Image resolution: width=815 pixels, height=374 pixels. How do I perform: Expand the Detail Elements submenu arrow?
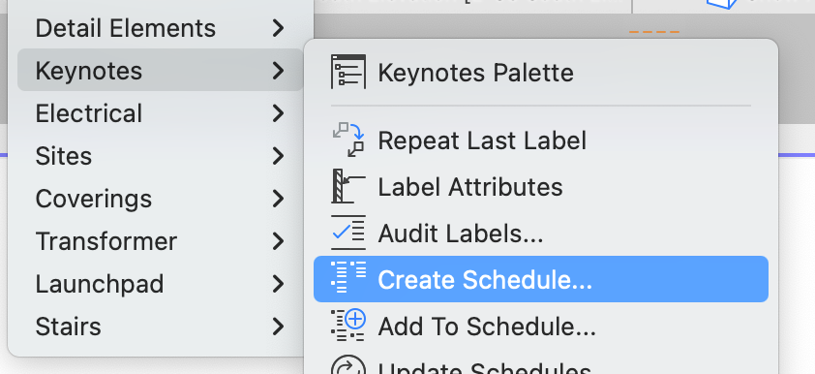tap(279, 27)
